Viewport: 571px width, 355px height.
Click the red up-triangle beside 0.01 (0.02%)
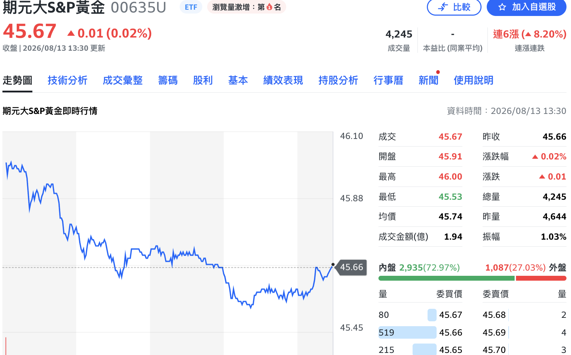pyautogui.click(x=71, y=33)
